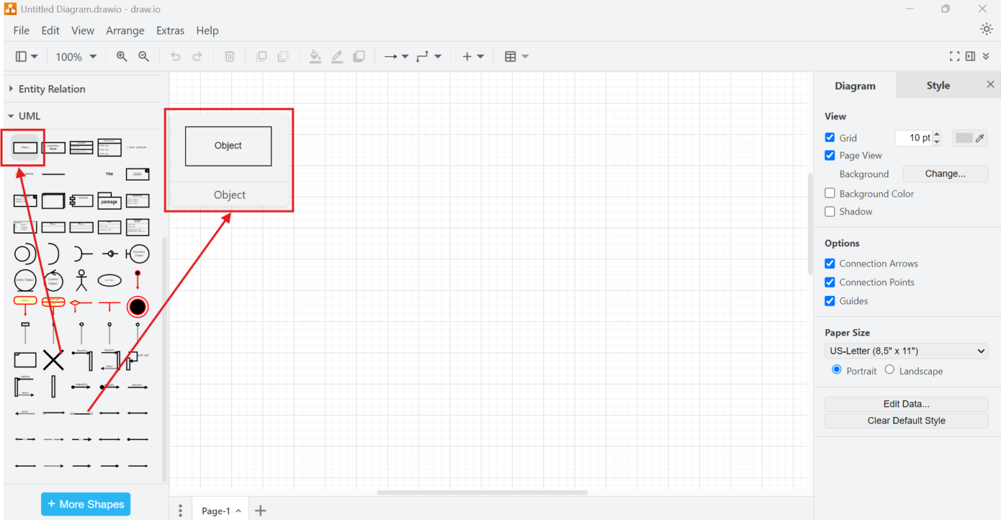This screenshot has width=1001, height=520.
Task: Select the Entity Object shape
Action: coord(25,280)
